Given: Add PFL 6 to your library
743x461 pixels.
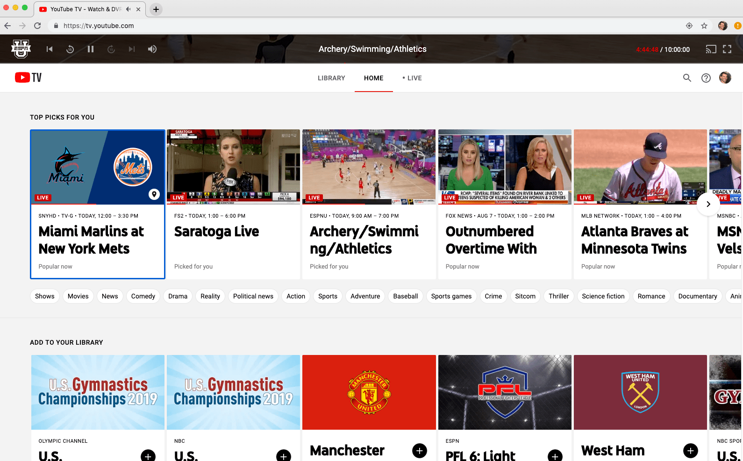Looking at the screenshot, I should coord(555,455).
